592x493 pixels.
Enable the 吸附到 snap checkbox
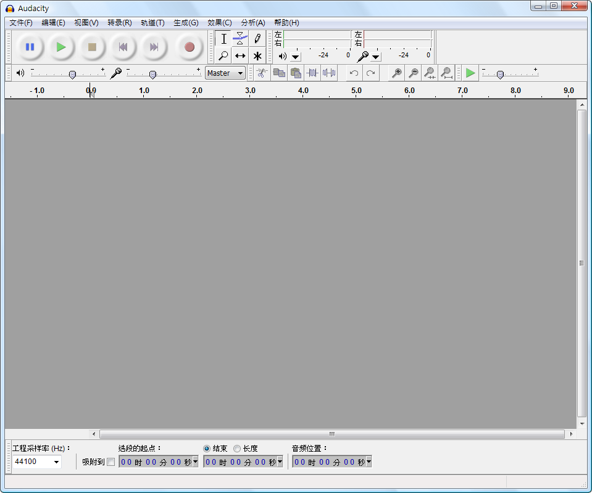click(111, 462)
